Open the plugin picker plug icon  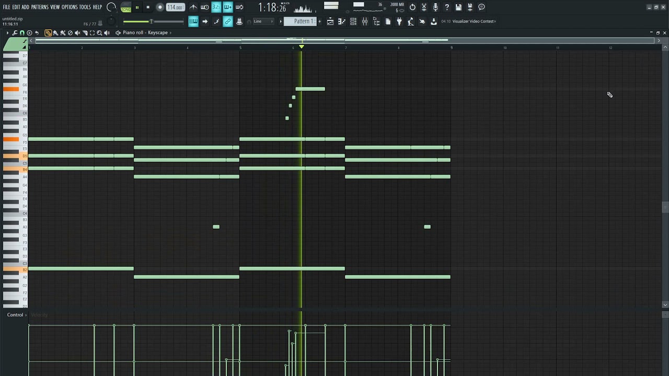pyautogui.click(x=399, y=21)
